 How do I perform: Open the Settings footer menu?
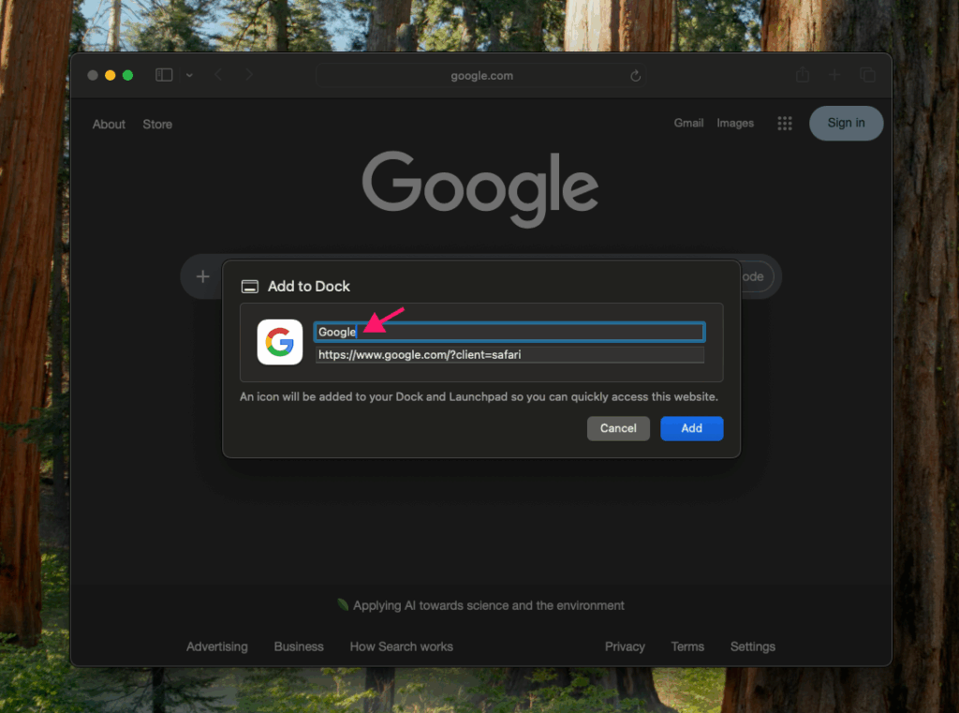(x=752, y=646)
